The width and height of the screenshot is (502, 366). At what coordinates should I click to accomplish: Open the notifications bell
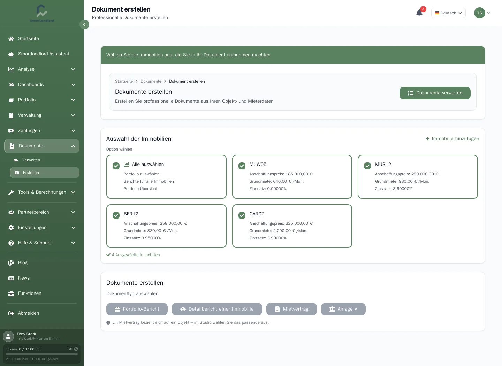click(x=419, y=13)
